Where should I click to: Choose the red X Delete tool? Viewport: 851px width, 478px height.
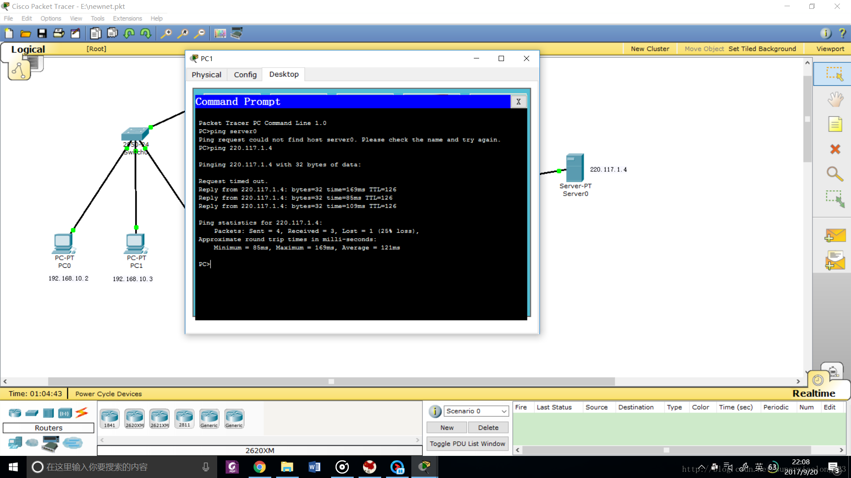835,149
